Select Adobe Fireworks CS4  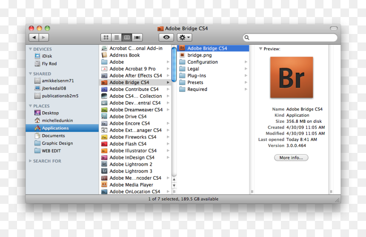(135, 137)
